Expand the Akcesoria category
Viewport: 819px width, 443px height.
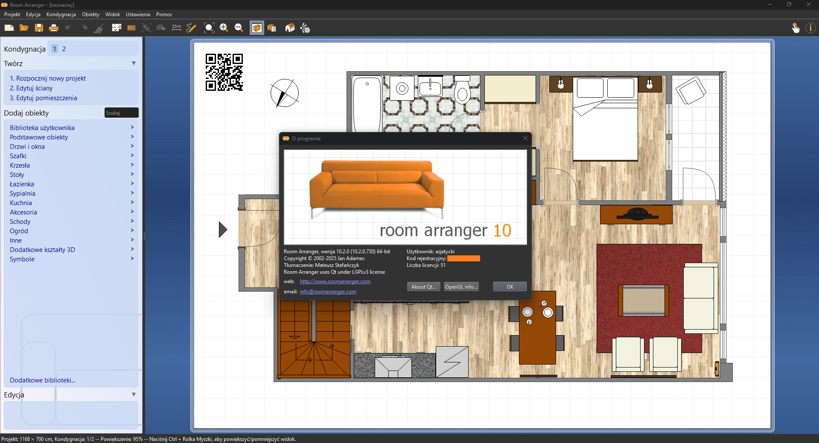(x=71, y=212)
